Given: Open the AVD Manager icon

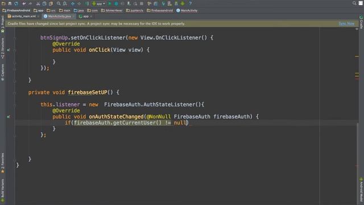Looking at the screenshot, I should click(x=169, y=3).
